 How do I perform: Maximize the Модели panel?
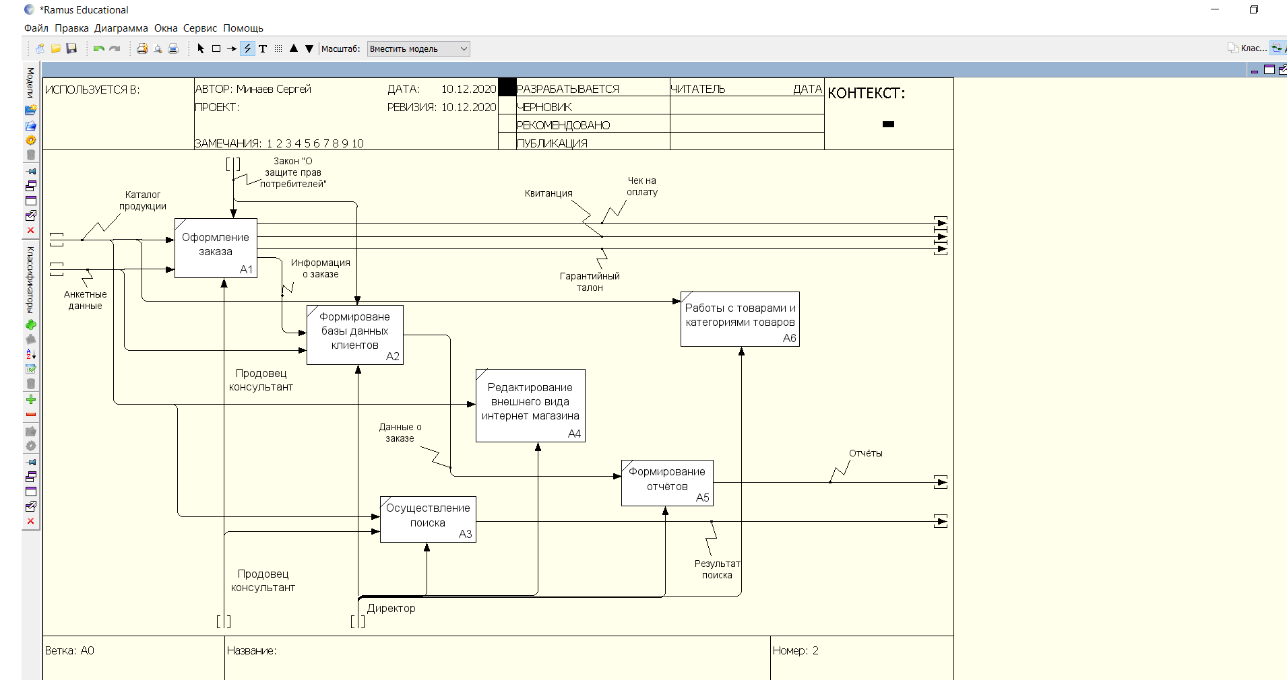[x=30, y=201]
